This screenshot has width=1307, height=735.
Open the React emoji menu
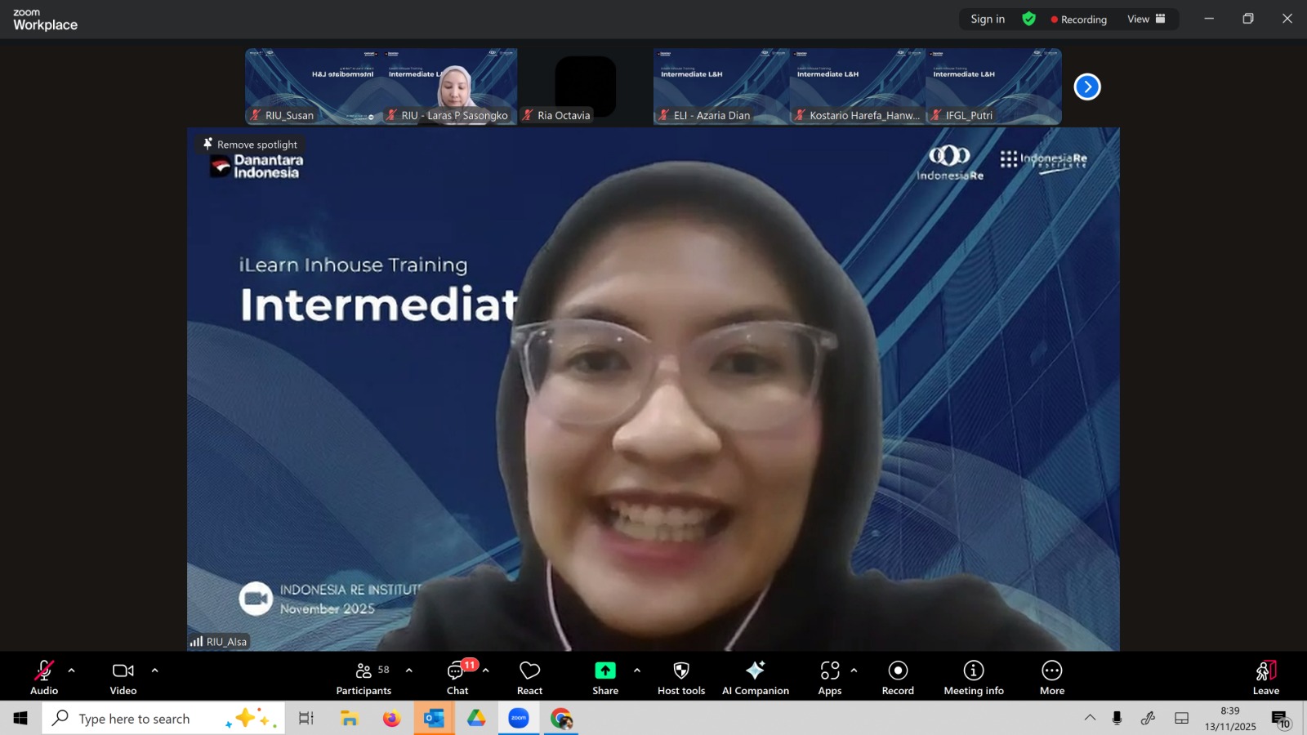point(529,678)
